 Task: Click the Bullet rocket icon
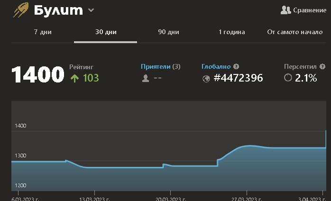pyautogui.click(x=21, y=10)
